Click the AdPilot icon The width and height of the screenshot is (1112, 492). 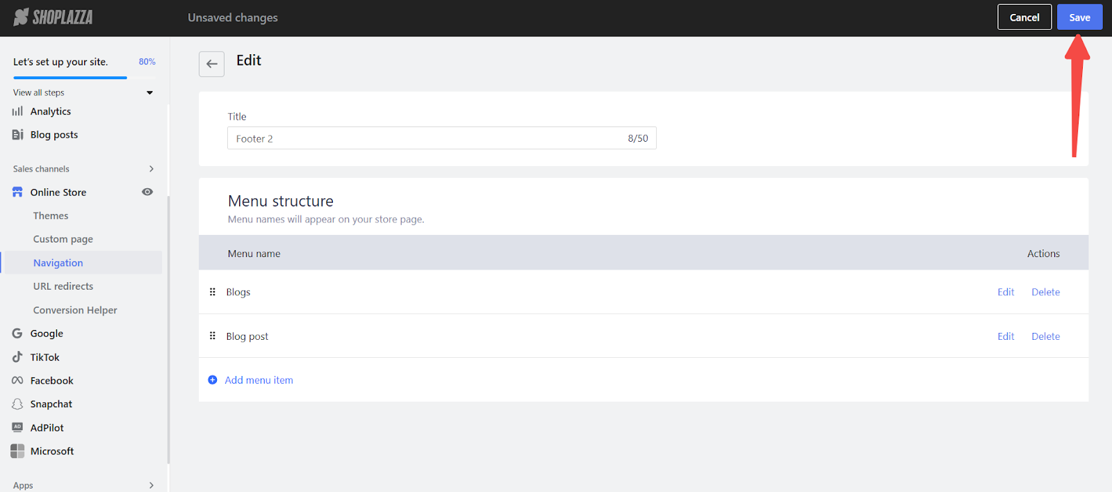17,427
